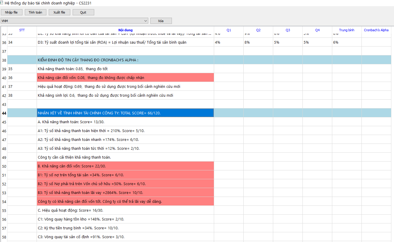The width and height of the screenshot is (394, 242).
Task: Select the C1 Vòng quay hàng tồn kho row
Action: tap(126, 219)
